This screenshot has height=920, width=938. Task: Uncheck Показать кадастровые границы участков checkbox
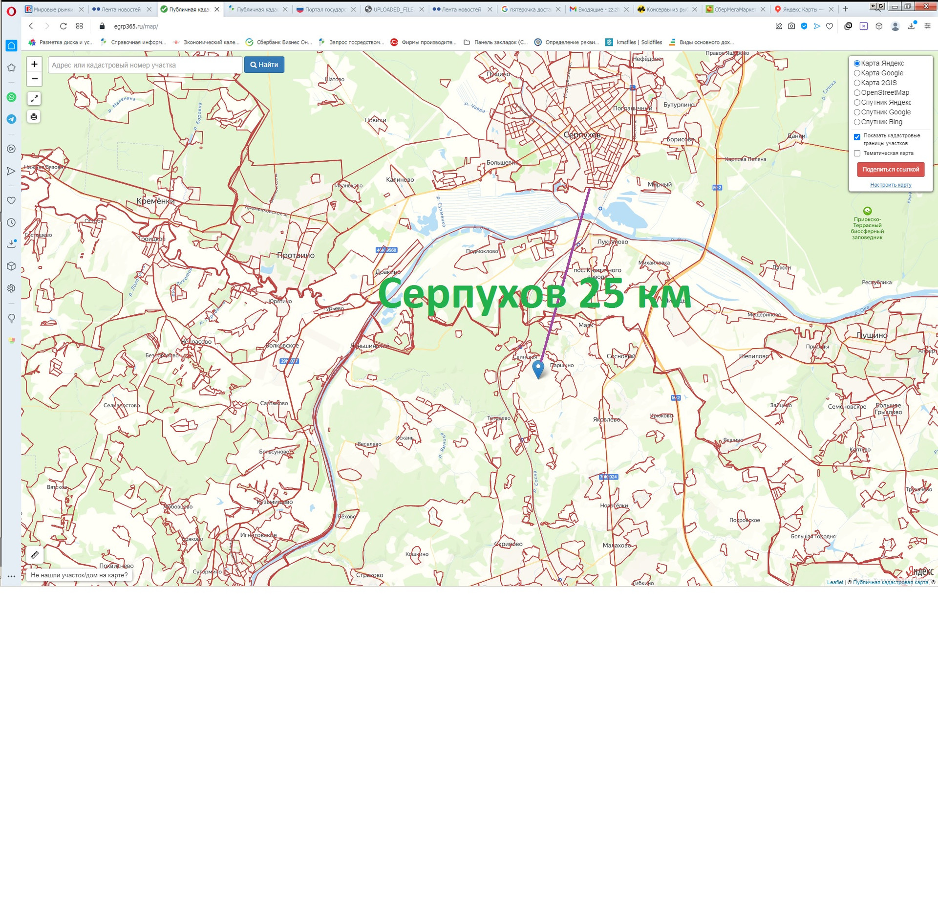pos(857,137)
